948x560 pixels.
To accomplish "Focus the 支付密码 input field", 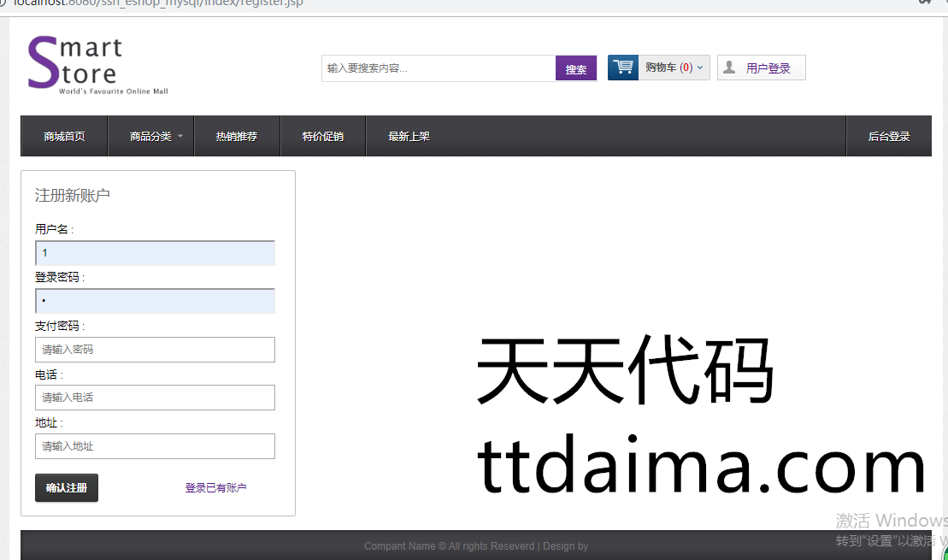I will click(155, 350).
